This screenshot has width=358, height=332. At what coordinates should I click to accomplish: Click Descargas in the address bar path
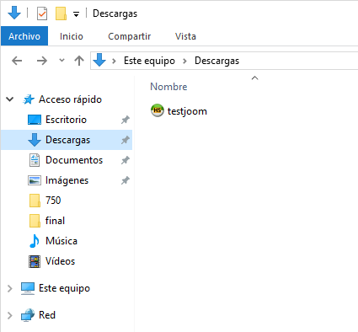216,61
